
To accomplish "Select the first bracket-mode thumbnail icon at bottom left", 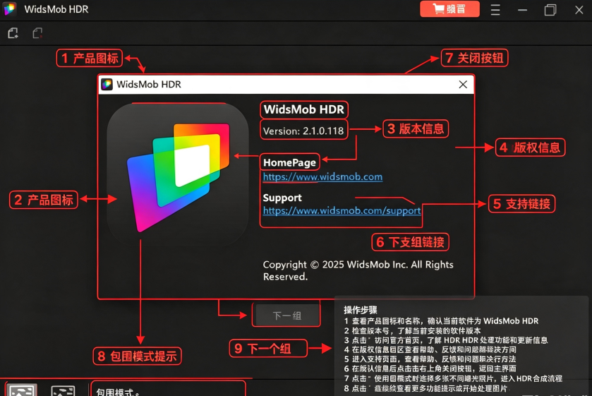I will [21, 390].
